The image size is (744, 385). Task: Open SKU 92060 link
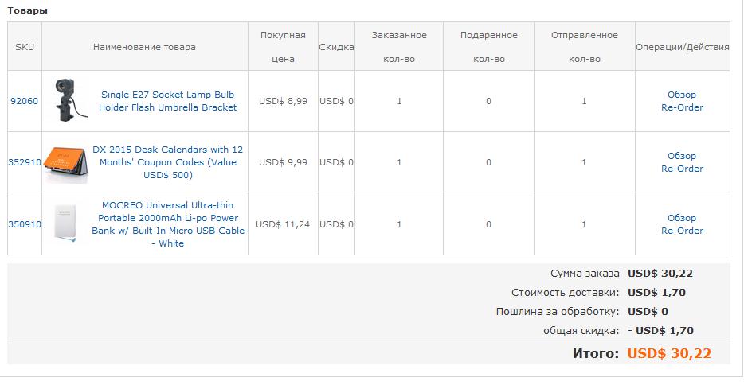click(x=24, y=101)
